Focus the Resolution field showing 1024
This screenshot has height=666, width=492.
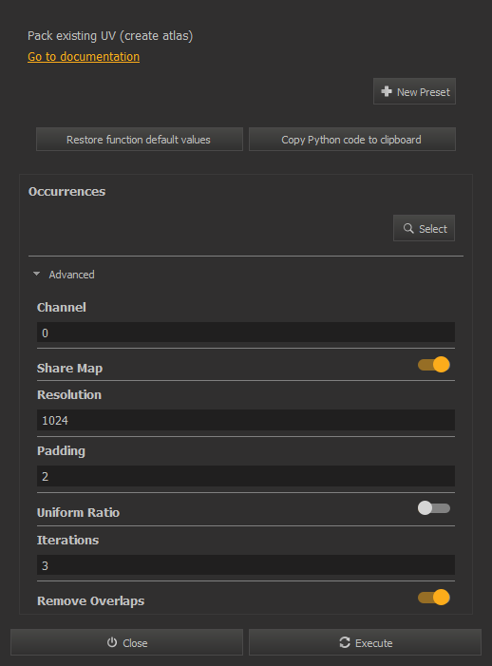[x=246, y=420]
